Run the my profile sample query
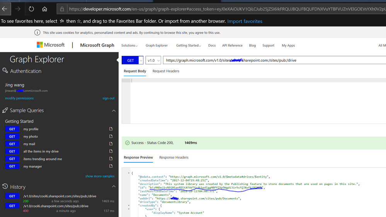This screenshot has height=217, width=386. [x=12, y=129]
